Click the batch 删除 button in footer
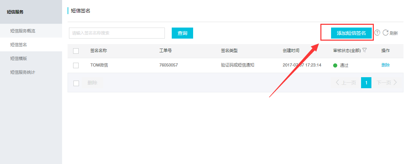This screenshot has width=409, height=164. tap(92, 83)
